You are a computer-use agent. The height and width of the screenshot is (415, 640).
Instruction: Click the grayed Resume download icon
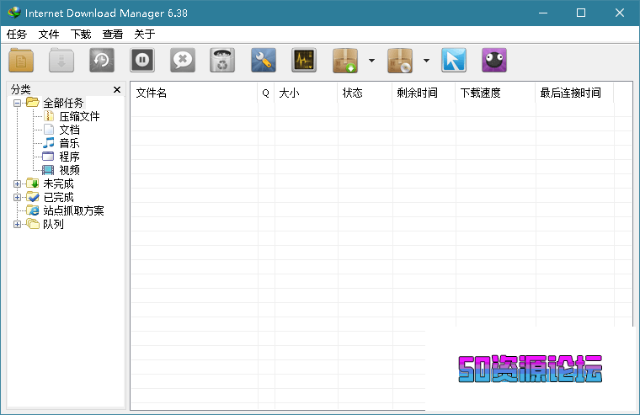tap(61, 61)
